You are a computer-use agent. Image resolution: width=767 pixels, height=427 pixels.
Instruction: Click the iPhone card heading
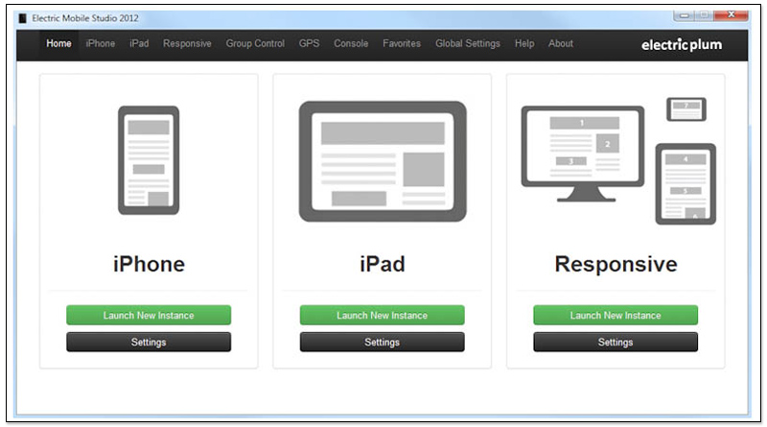149,265
